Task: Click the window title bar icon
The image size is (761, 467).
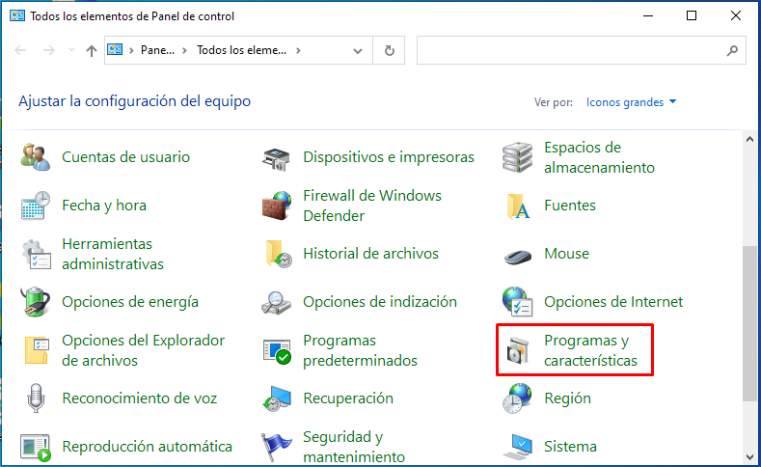Action: (17, 15)
